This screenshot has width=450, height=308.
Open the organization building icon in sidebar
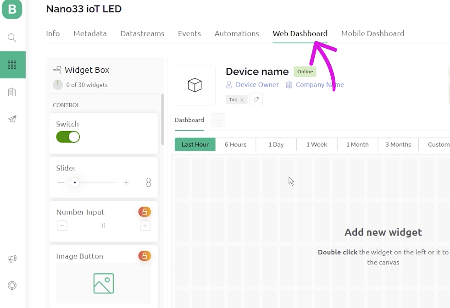coord(12,92)
